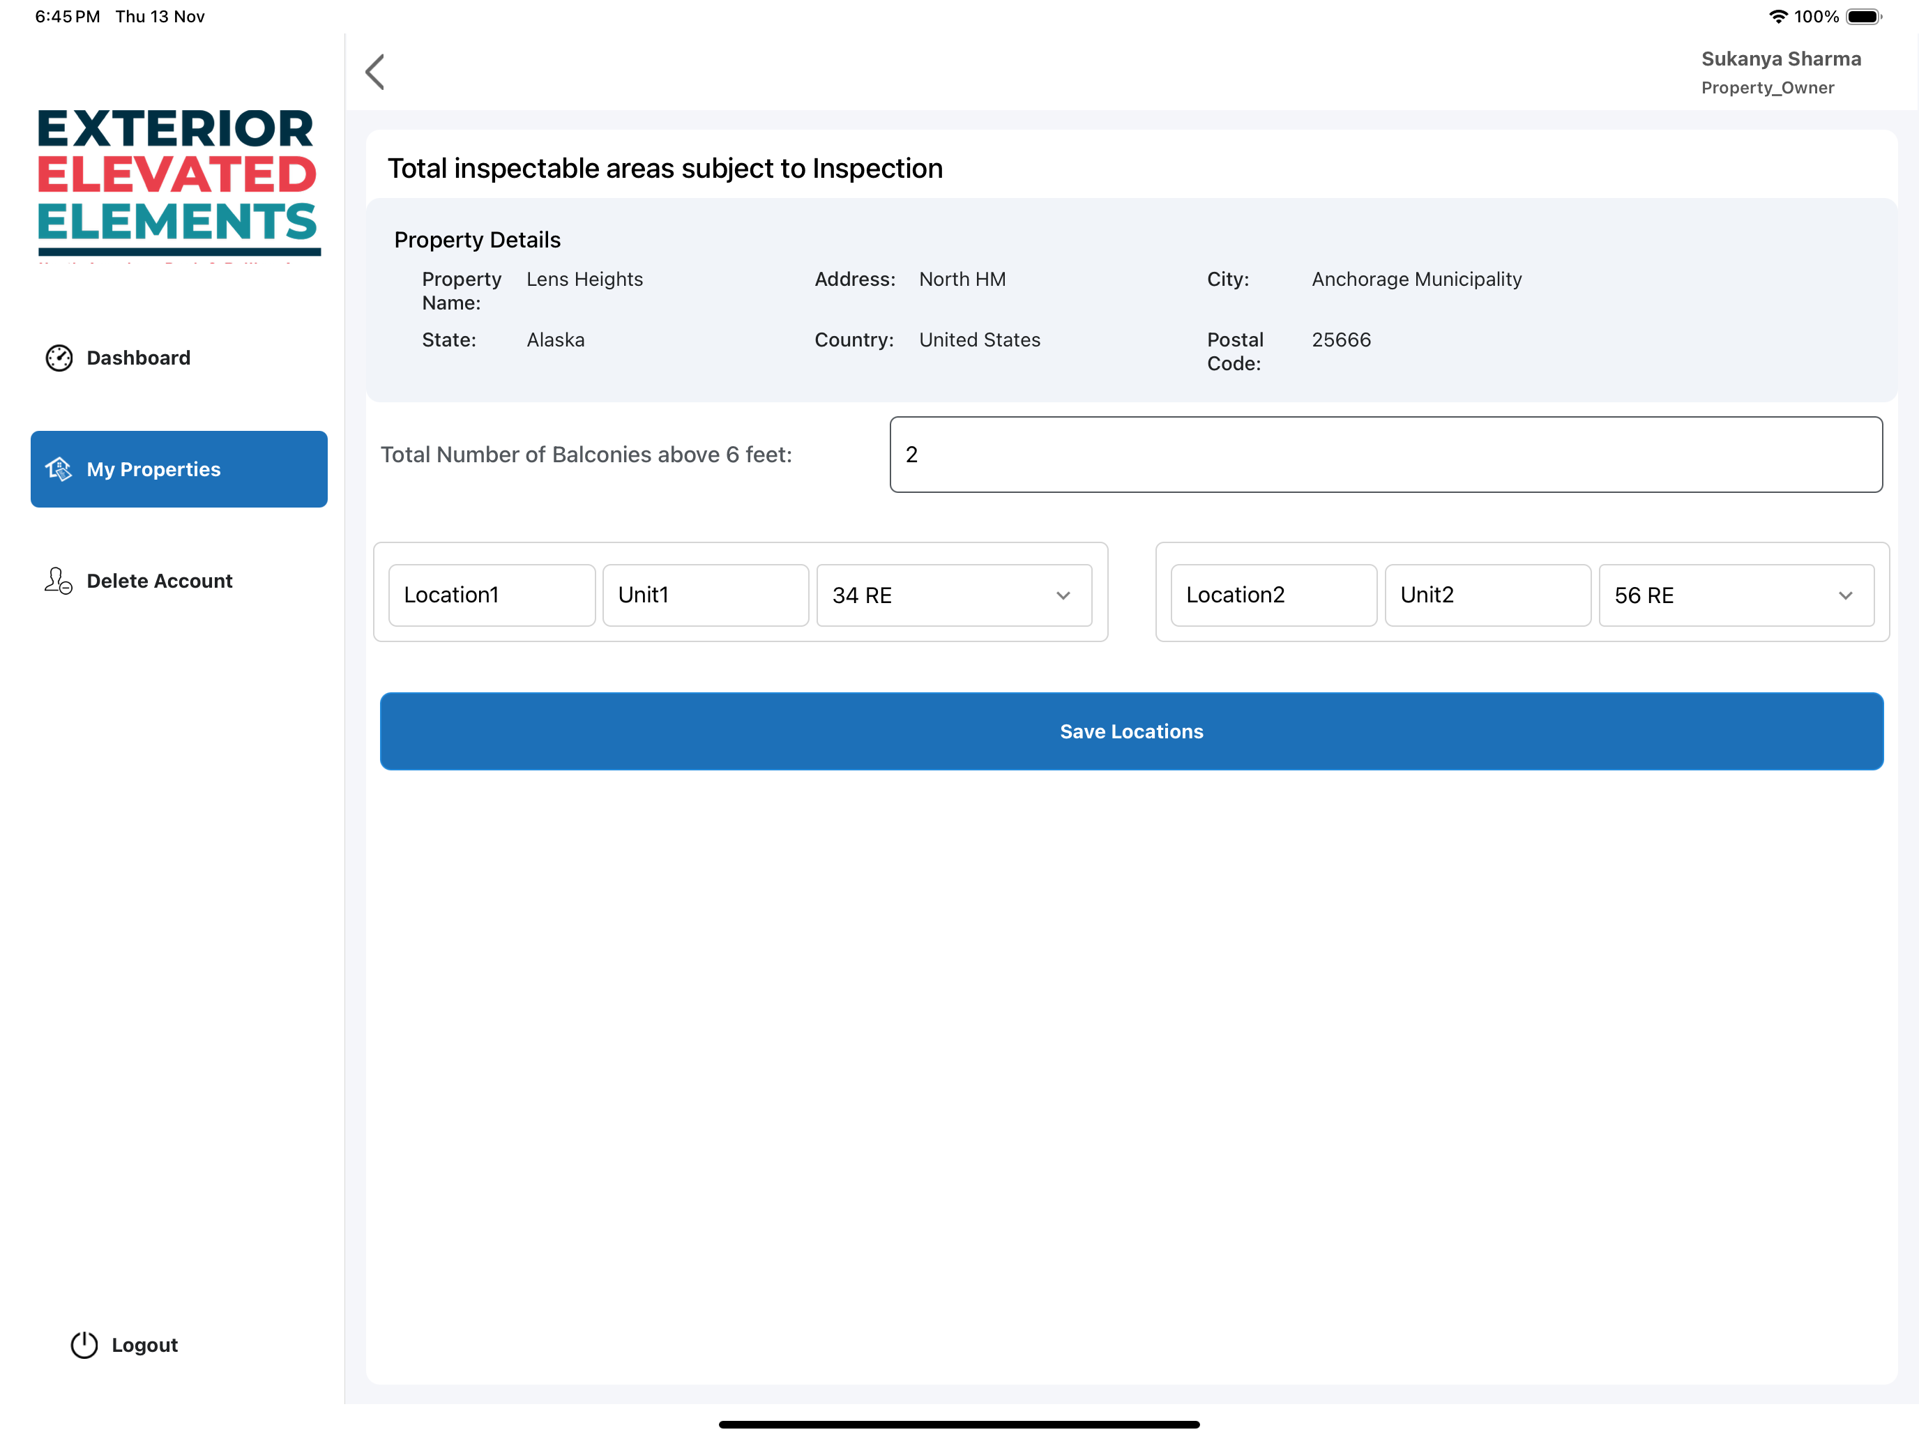
Task: Click the Lens Heights property name value
Action: (x=585, y=280)
